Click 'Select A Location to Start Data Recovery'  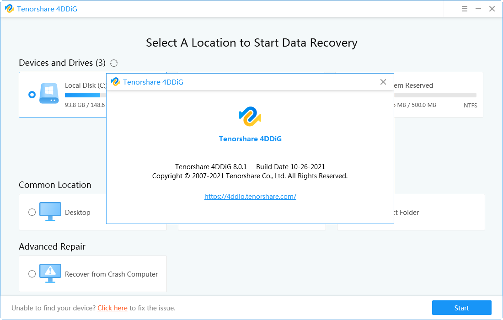tap(251, 43)
